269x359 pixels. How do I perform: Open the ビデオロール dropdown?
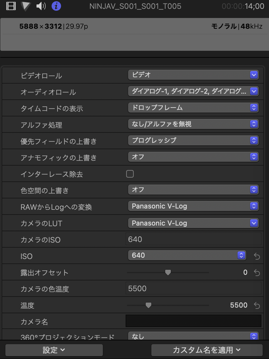pyautogui.click(x=193, y=75)
